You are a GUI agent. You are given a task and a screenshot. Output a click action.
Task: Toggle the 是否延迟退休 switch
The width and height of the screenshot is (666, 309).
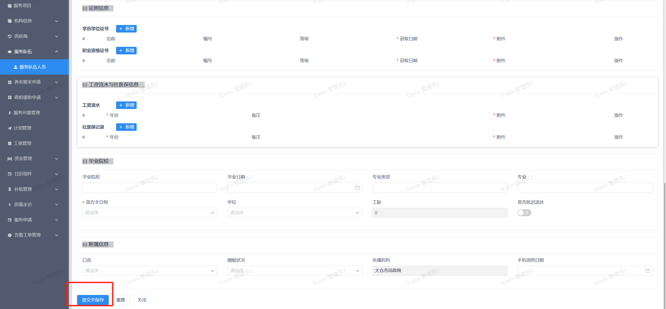click(x=524, y=213)
